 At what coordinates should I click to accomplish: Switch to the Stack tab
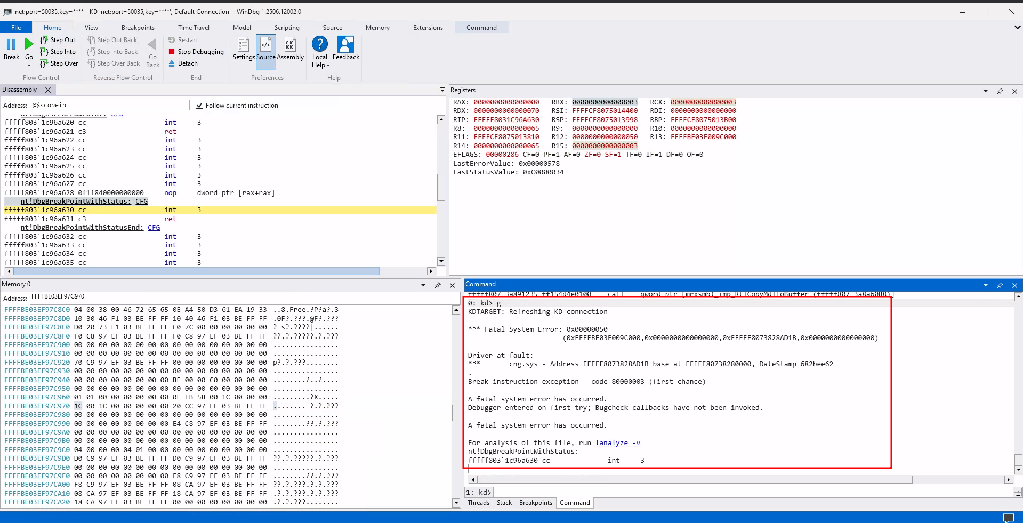pyautogui.click(x=504, y=503)
